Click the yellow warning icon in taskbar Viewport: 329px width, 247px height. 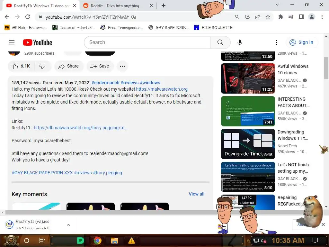131,241
